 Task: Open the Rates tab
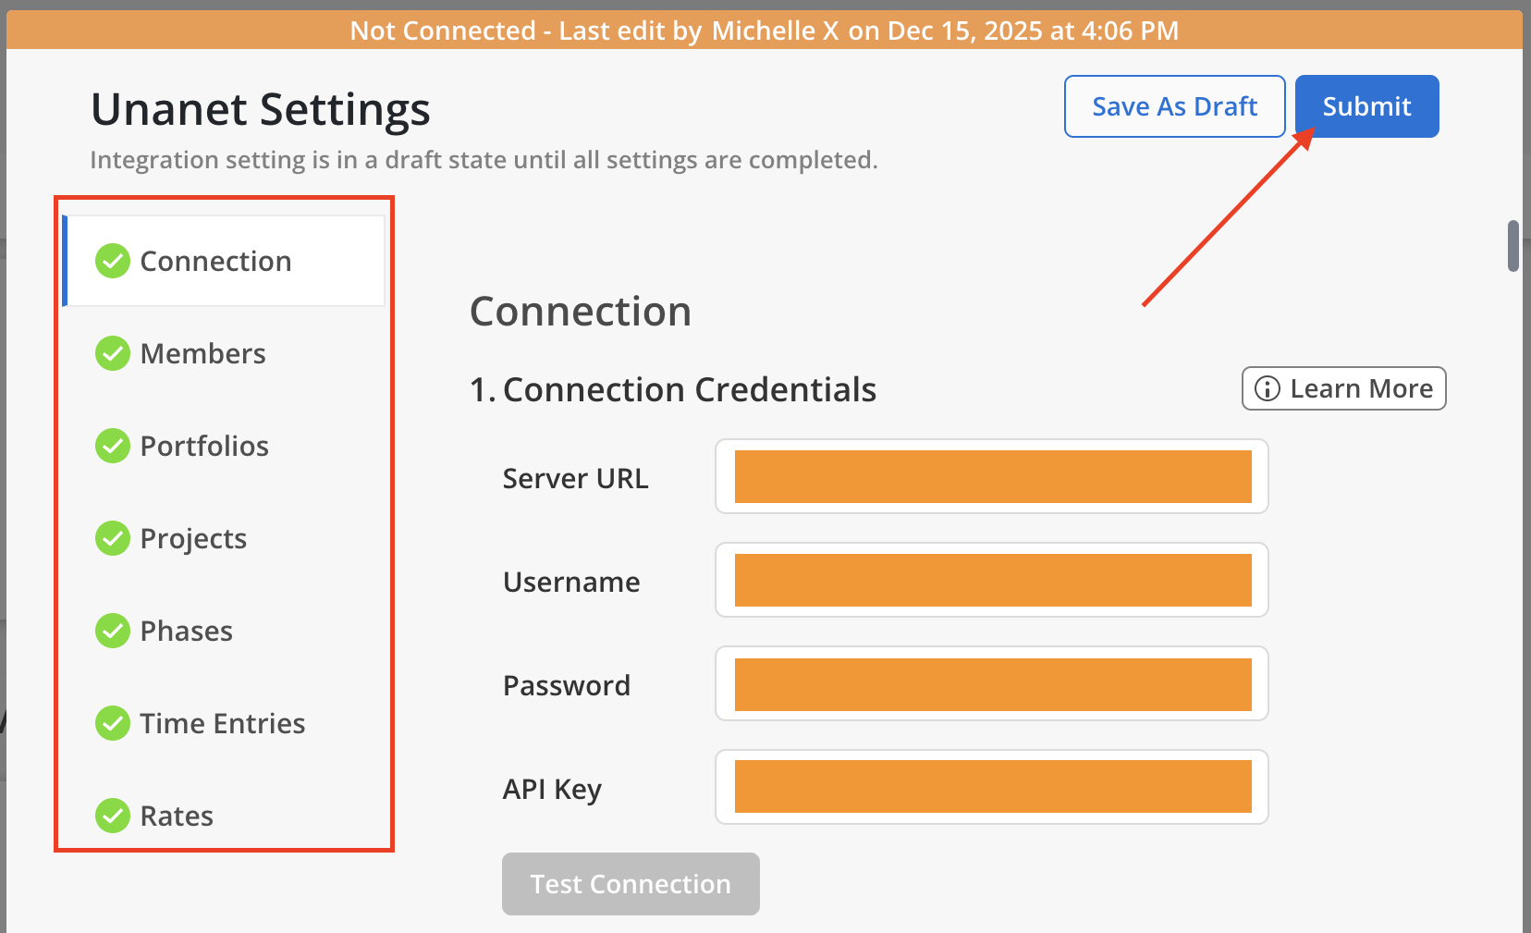coord(224,816)
